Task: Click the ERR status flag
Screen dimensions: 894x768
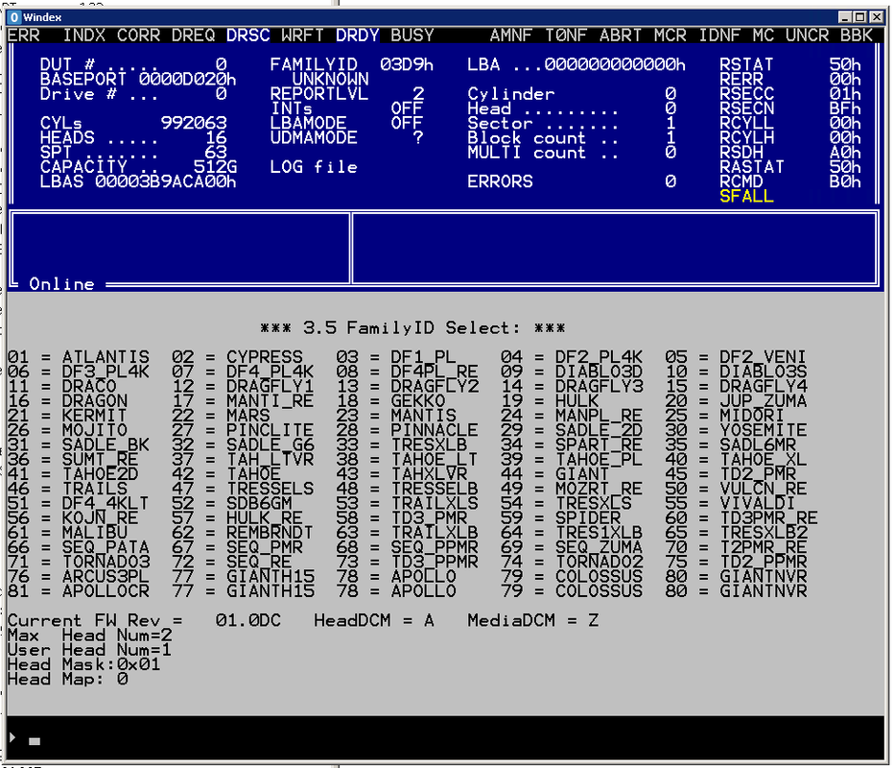Action: click(24, 36)
